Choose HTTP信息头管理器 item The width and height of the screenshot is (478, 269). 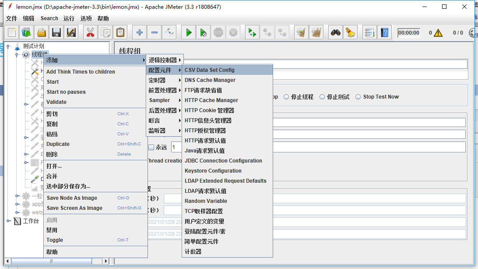(227, 120)
